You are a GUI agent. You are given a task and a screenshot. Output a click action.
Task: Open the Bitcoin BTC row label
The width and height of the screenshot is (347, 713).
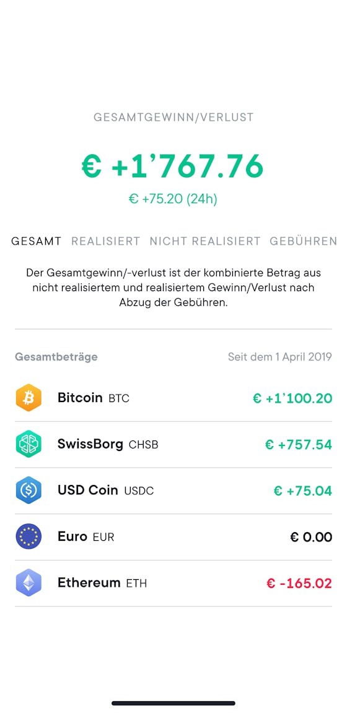93,398
